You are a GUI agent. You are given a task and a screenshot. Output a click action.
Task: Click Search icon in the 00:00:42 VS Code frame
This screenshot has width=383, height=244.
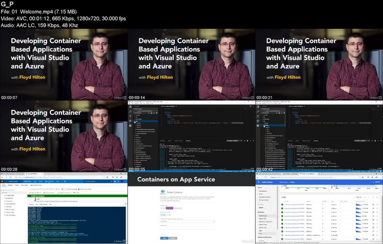point(258,112)
